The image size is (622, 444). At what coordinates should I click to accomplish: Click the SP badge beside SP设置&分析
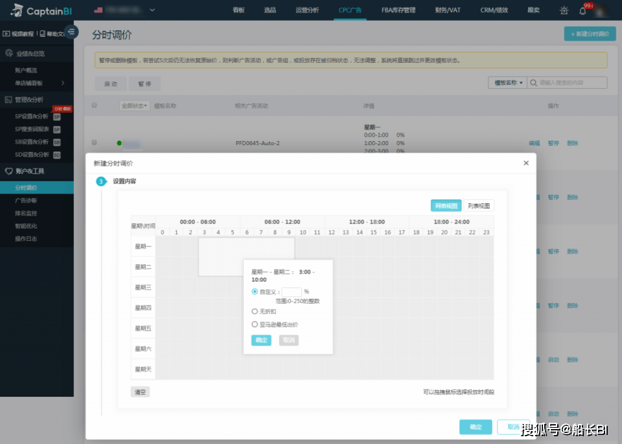point(57,117)
